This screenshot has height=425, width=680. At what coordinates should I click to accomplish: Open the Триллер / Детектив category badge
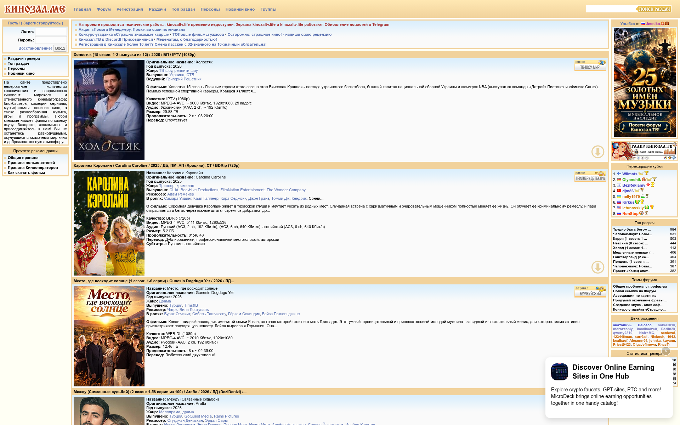pyautogui.click(x=590, y=176)
